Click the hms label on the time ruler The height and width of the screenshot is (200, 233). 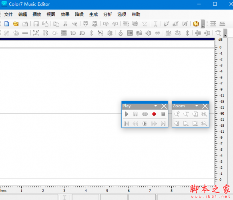[x=4, y=191]
